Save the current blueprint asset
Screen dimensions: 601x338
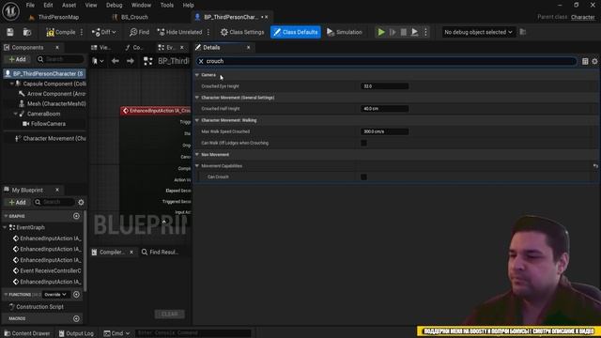[x=10, y=32]
